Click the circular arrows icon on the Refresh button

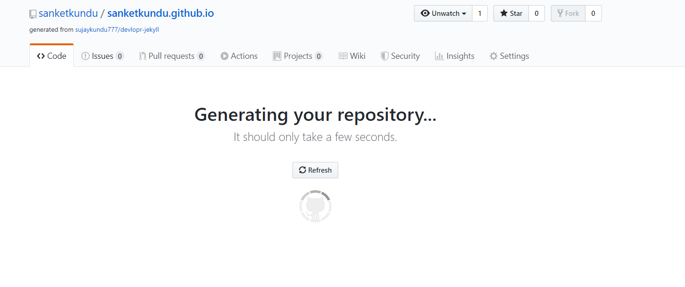[x=303, y=170]
